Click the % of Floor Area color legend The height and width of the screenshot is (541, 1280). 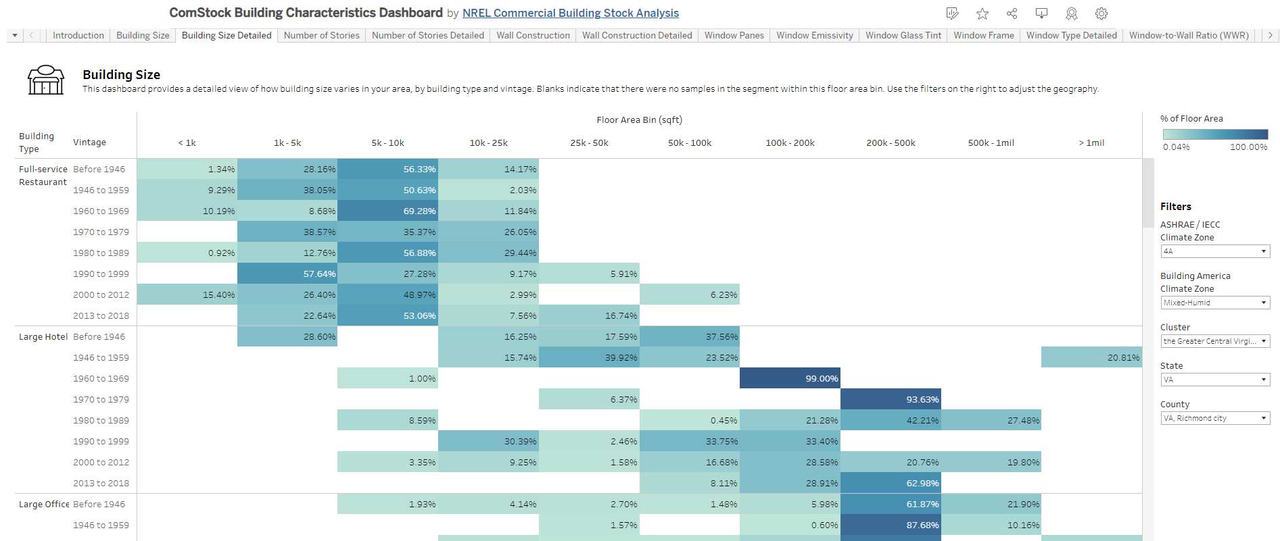[x=1214, y=134]
